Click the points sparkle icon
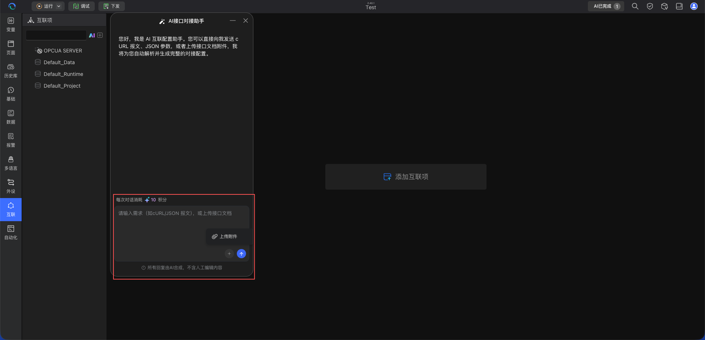Viewport: 705px width, 340px height. [x=147, y=200]
